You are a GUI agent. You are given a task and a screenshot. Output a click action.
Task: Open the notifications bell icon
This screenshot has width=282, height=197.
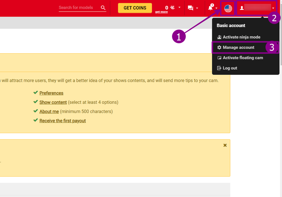click(x=210, y=8)
